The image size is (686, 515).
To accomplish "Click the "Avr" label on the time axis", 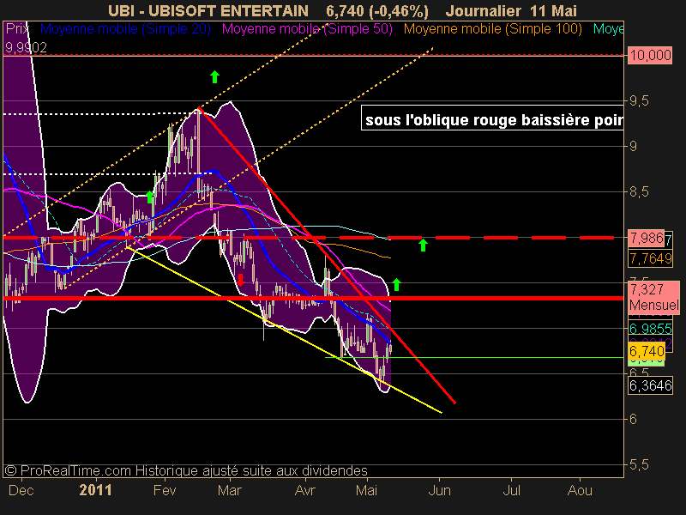I will (x=304, y=490).
